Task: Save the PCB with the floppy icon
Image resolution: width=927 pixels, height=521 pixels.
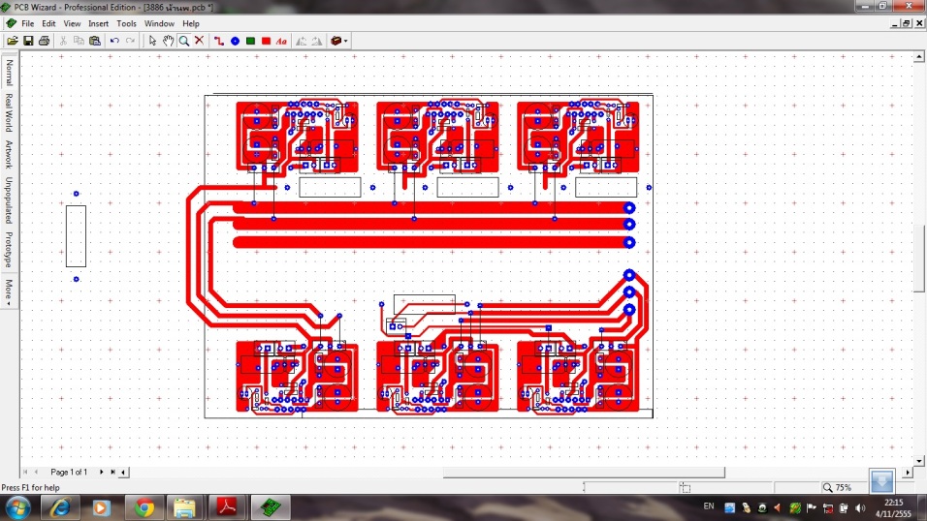Action: (x=28, y=41)
